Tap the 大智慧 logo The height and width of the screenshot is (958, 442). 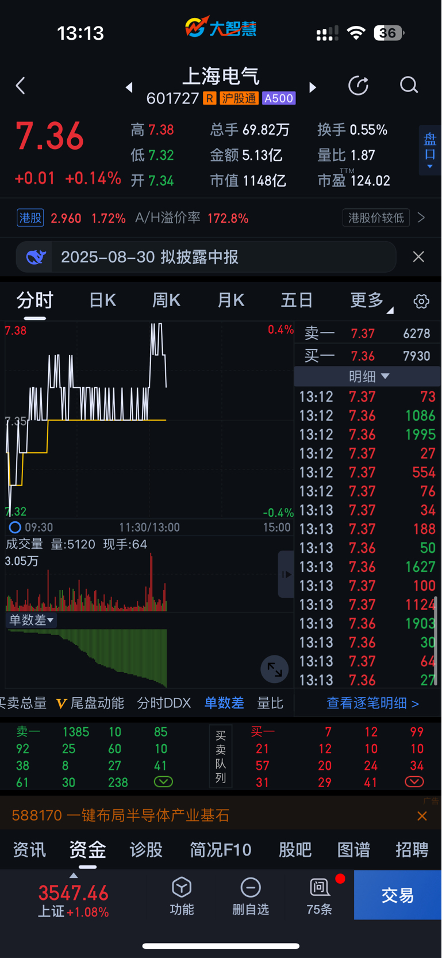pos(221,27)
